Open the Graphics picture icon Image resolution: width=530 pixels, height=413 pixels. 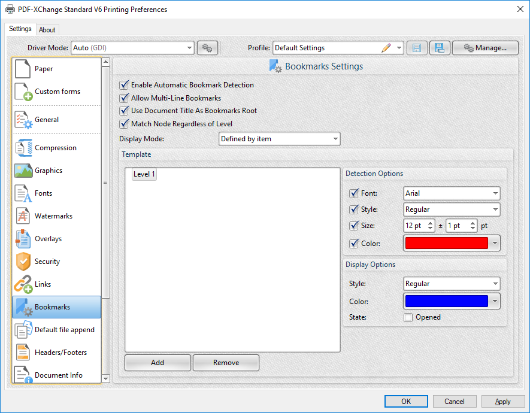23,171
